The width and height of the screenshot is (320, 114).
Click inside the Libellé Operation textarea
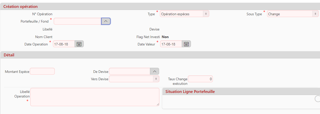click(95, 97)
